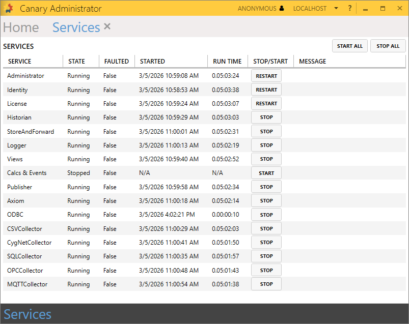Sort by the RUN TIME column header
This screenshot has width=409, height=324.
[227, 62]
